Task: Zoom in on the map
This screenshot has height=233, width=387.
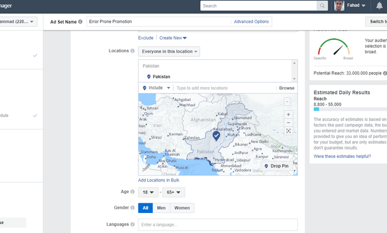Action: (288, 114)
